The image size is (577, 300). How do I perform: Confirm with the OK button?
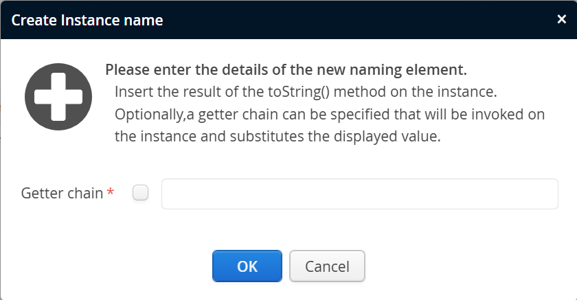coord(247,266)
